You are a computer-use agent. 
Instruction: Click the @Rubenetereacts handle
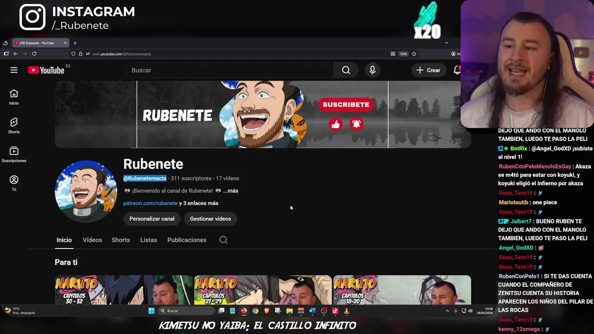[145, 178]
